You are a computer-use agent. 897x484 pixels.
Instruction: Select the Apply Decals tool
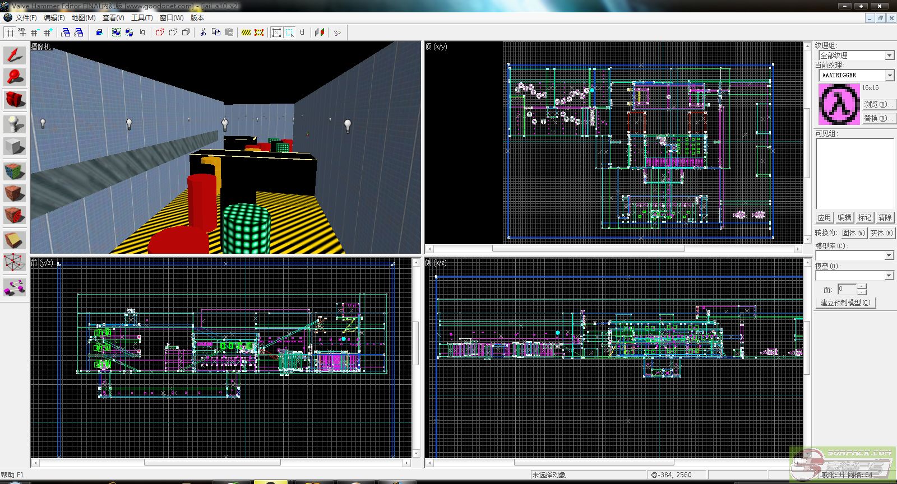[x=15, y=215]
